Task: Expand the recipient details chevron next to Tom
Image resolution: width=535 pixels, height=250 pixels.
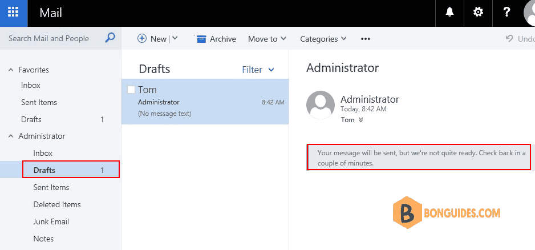Action: (x=361, y=120)
